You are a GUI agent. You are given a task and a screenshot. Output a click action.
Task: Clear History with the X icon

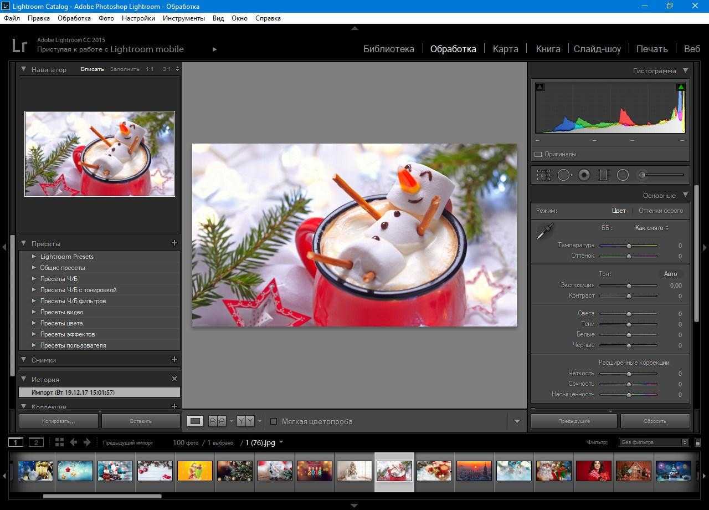174,379
